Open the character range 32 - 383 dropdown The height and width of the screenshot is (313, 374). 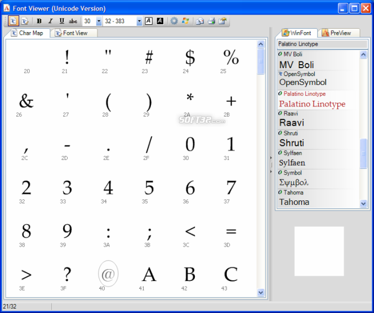click(139, 21)
